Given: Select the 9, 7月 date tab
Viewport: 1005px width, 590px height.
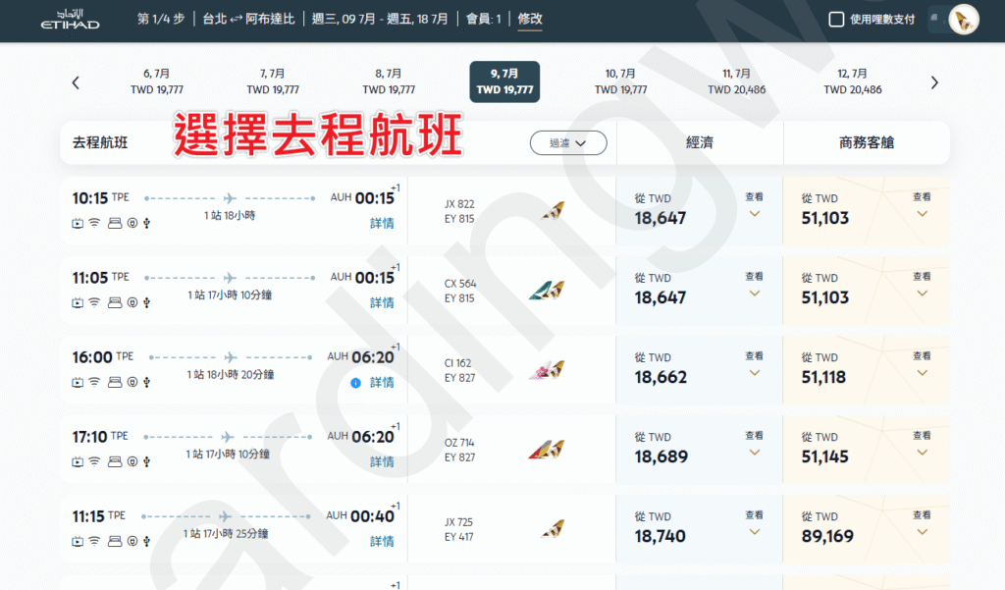Looking at the screenshot, I should click(505, 81).
